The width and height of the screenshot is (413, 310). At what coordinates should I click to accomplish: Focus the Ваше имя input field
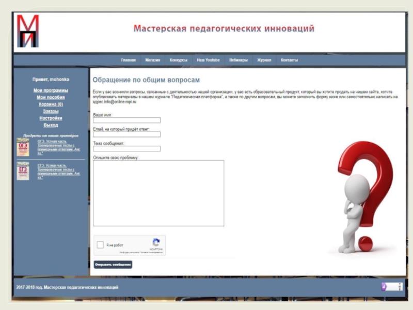click(126, 120)
